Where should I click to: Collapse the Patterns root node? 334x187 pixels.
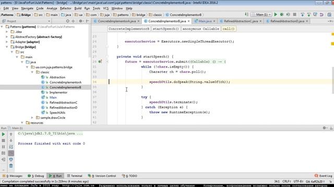pos(2,26)
